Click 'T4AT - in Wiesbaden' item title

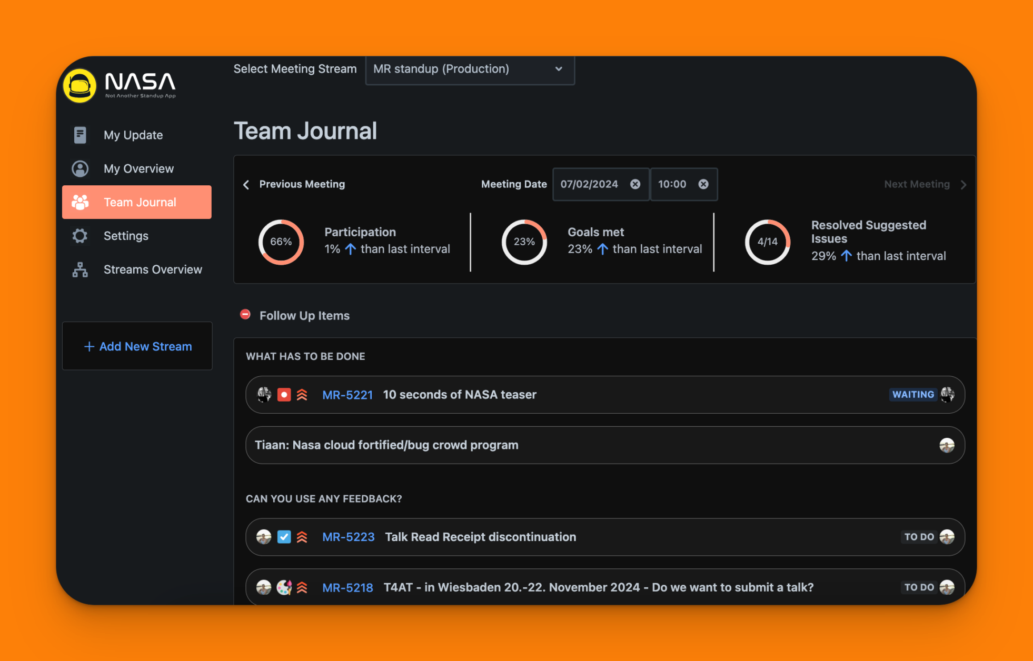[x=599, y=587]
